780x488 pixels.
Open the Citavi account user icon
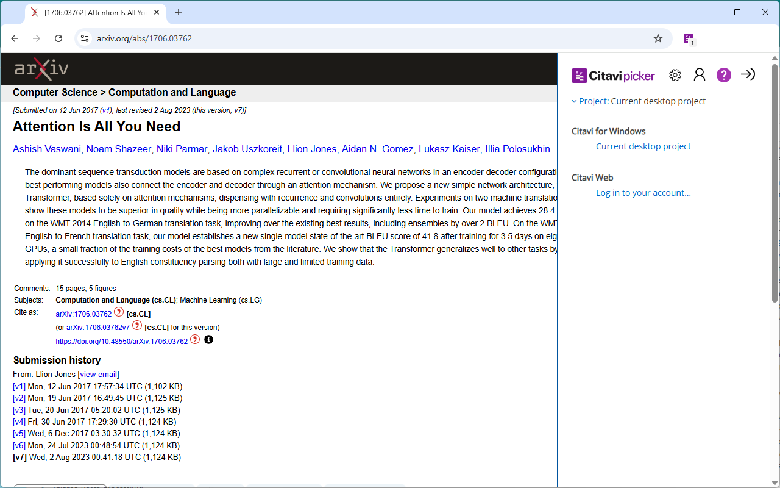click(700, 74)
